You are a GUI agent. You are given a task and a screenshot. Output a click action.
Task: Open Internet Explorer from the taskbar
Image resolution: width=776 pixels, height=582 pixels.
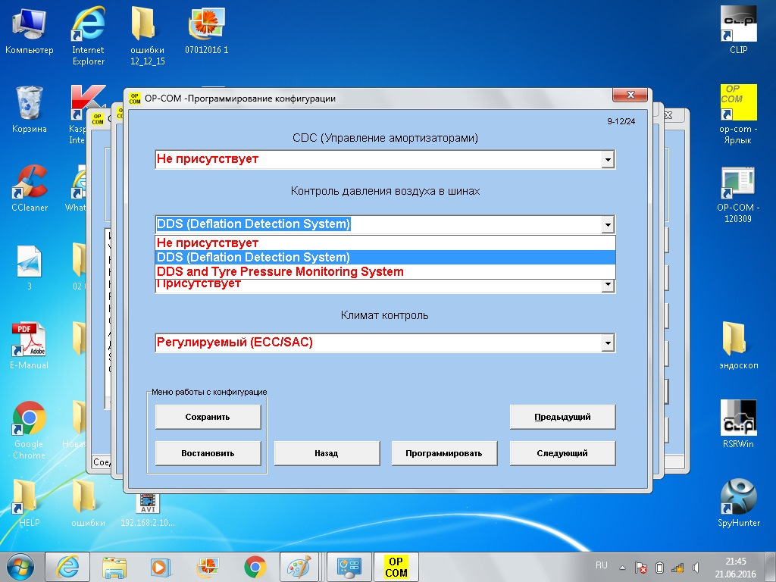tap(67, 567)
